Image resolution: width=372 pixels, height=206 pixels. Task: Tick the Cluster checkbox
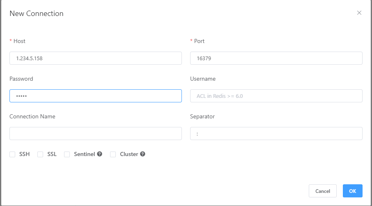pos(113,154)
